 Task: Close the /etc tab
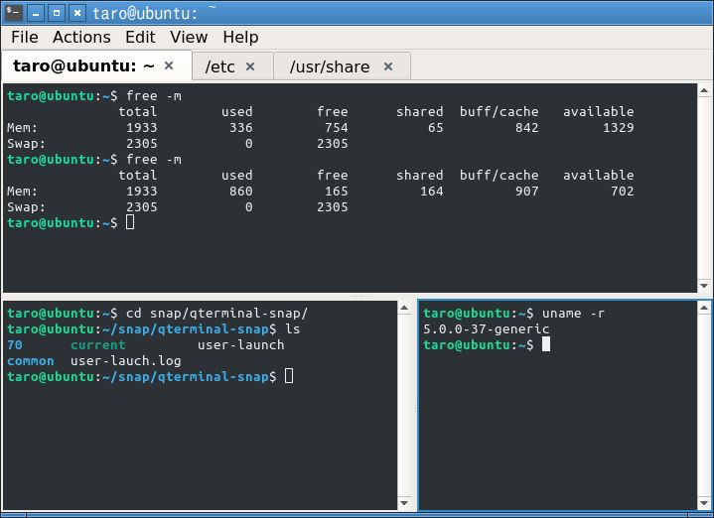click(250, 66)
